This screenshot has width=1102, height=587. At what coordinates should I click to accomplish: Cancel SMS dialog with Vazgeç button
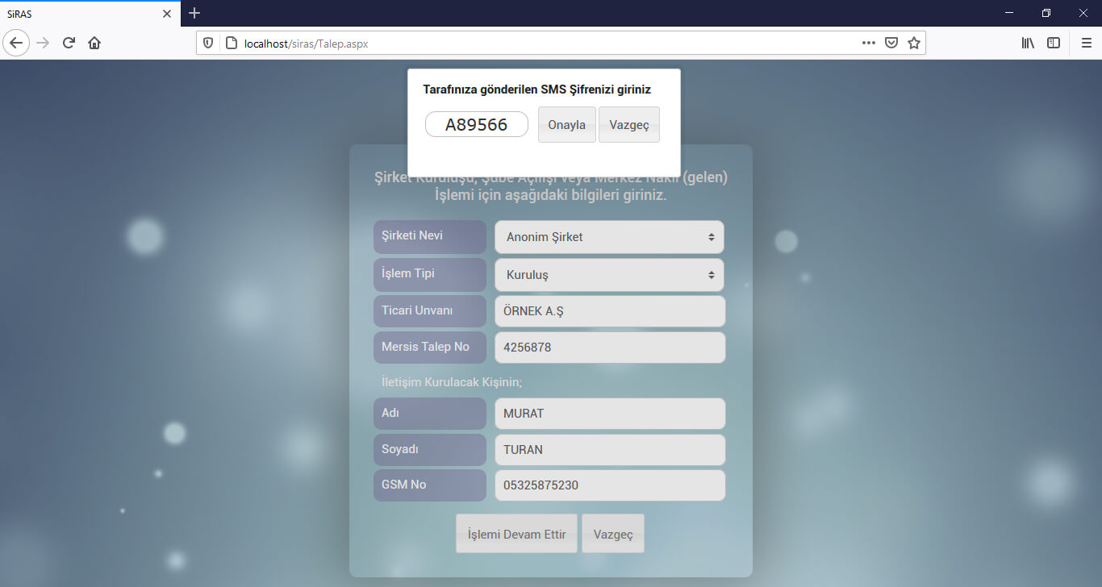pos(628,125)
